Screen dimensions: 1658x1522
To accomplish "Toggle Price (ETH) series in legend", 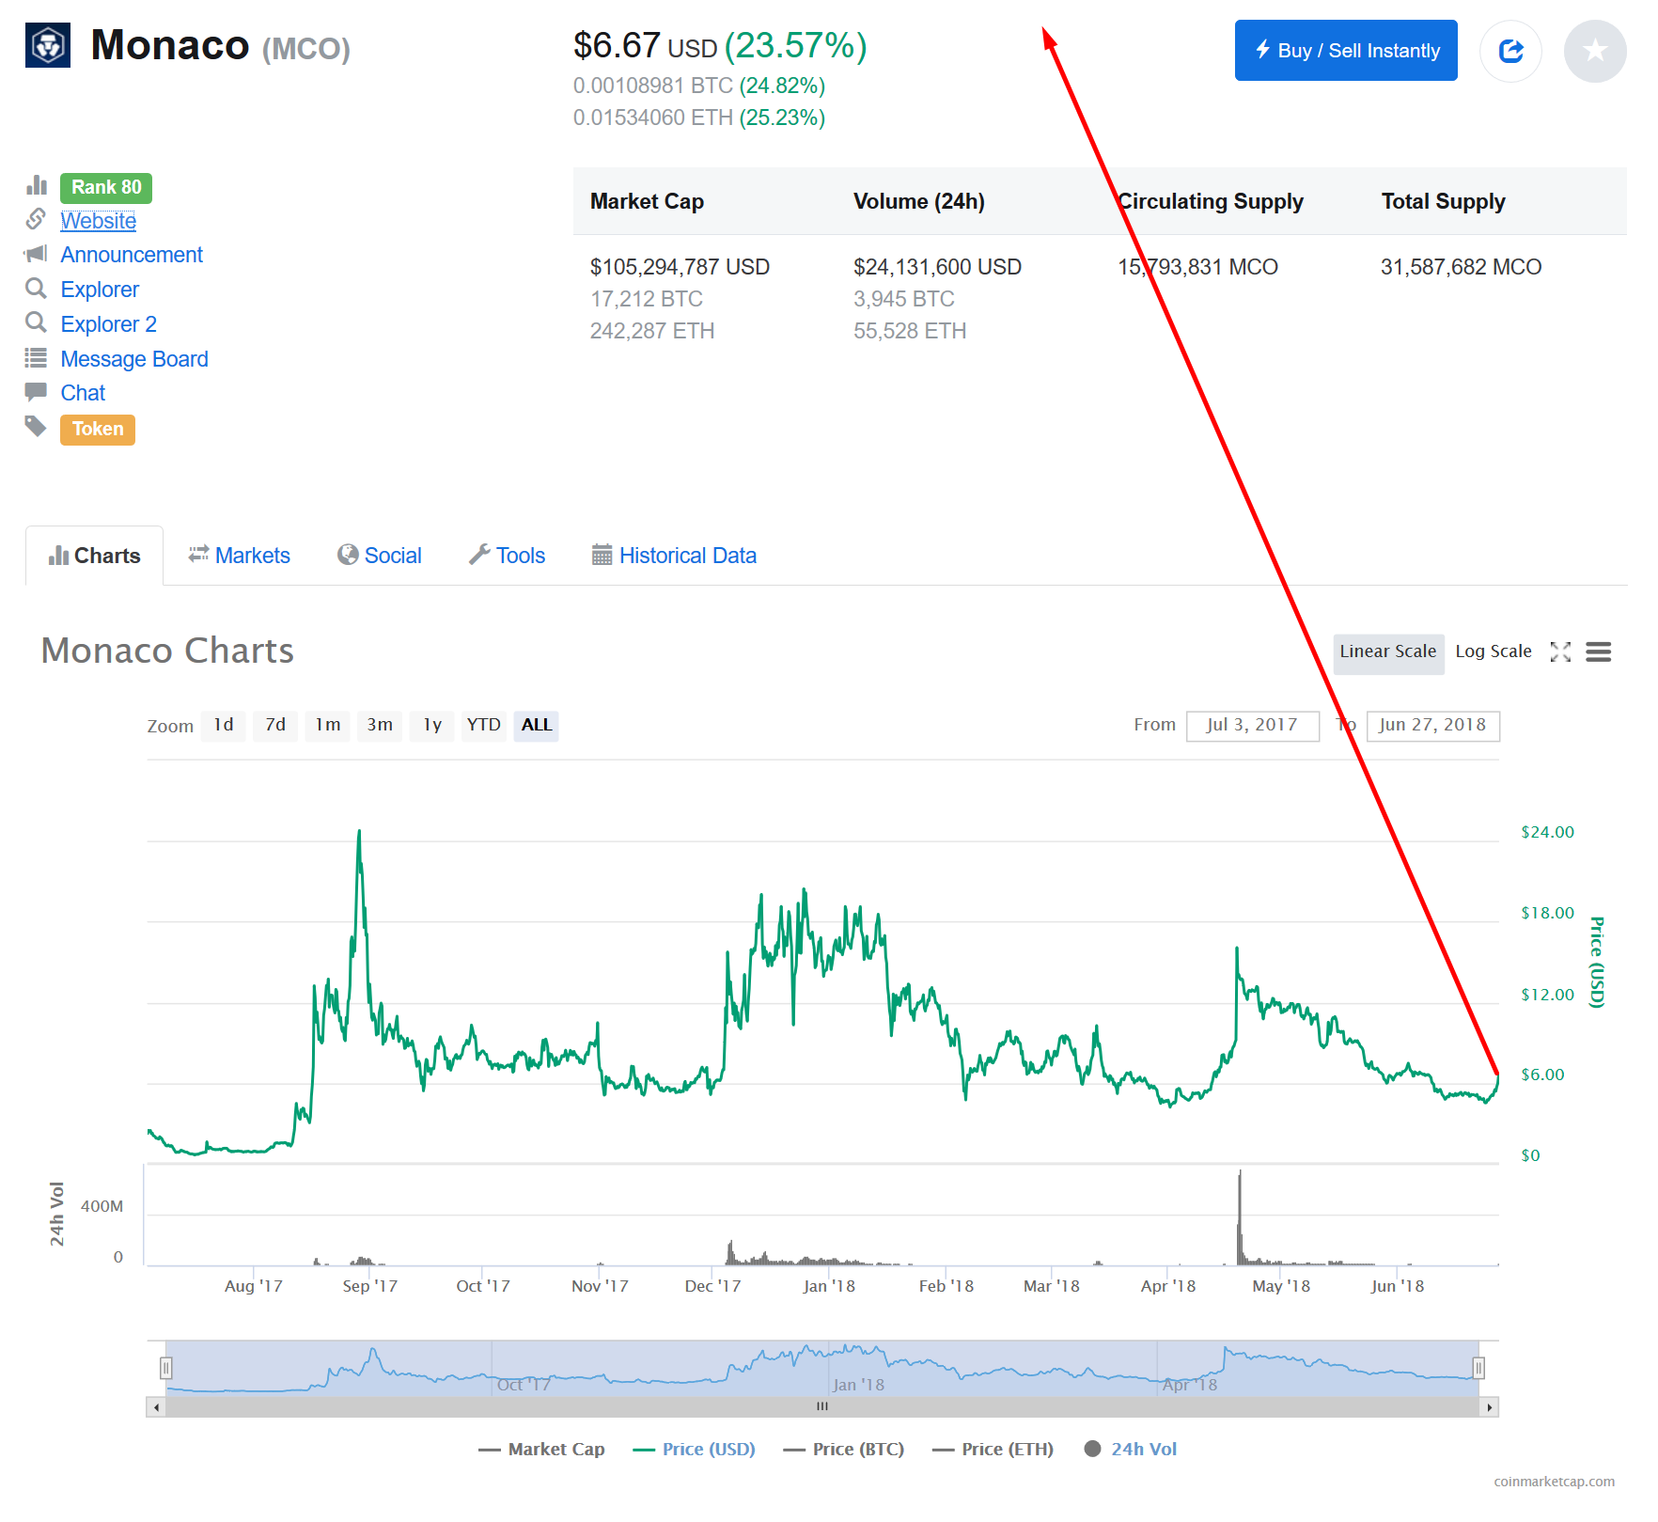I will [993, 1450].
